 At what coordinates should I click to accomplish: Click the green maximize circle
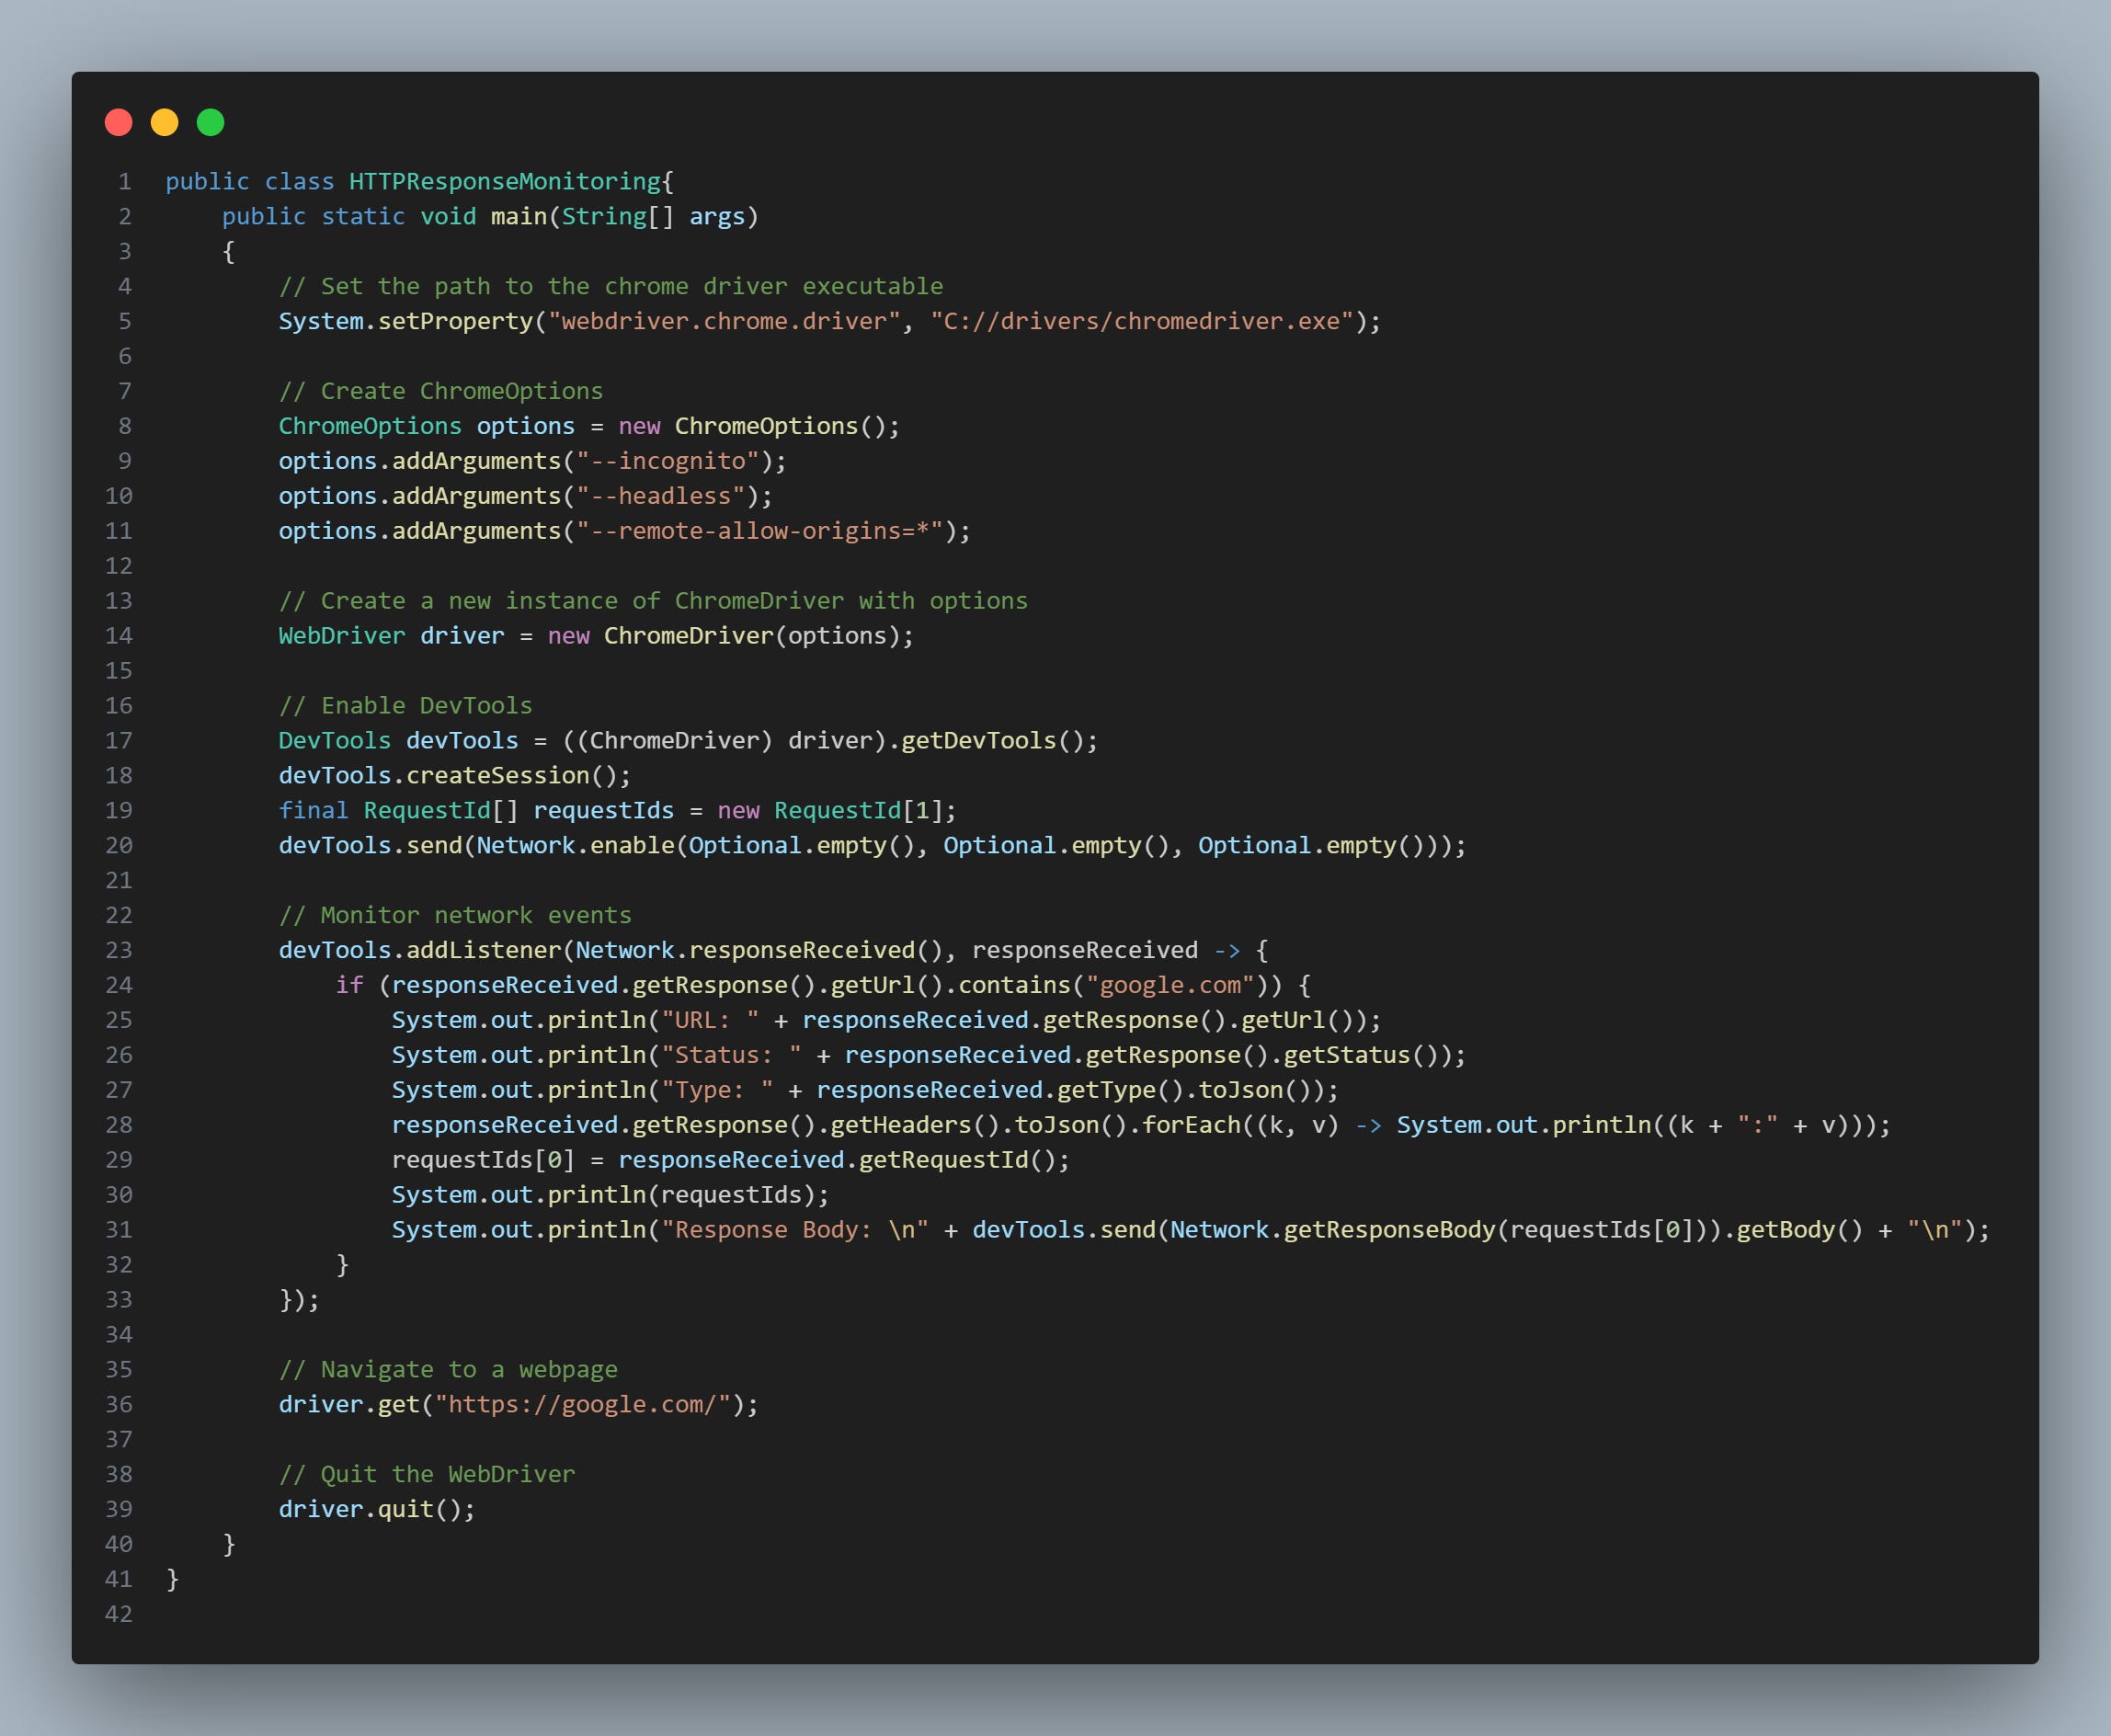click(x=212, y=122)
